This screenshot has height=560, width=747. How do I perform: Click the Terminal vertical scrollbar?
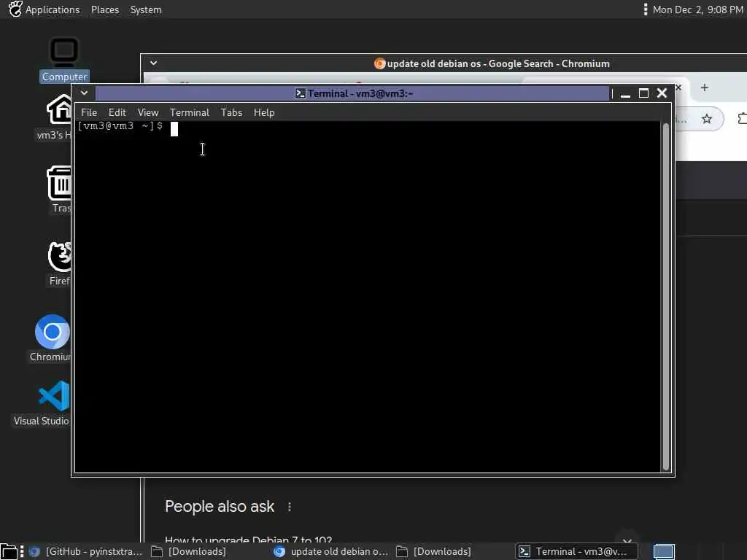click(x=665, y=296)
